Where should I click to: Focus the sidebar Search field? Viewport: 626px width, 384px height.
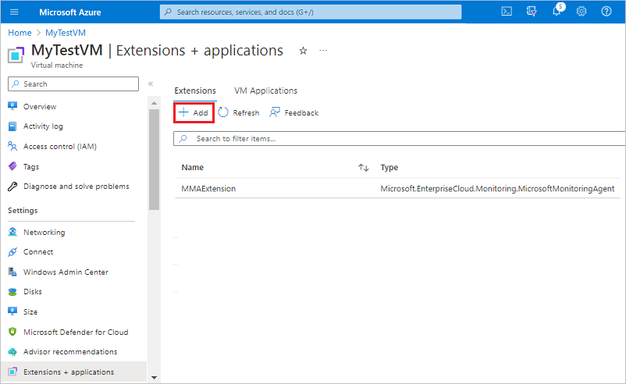point(73,84)
